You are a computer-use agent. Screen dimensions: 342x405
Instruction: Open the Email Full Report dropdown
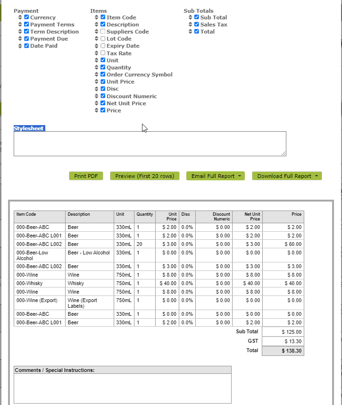[216, 176]
